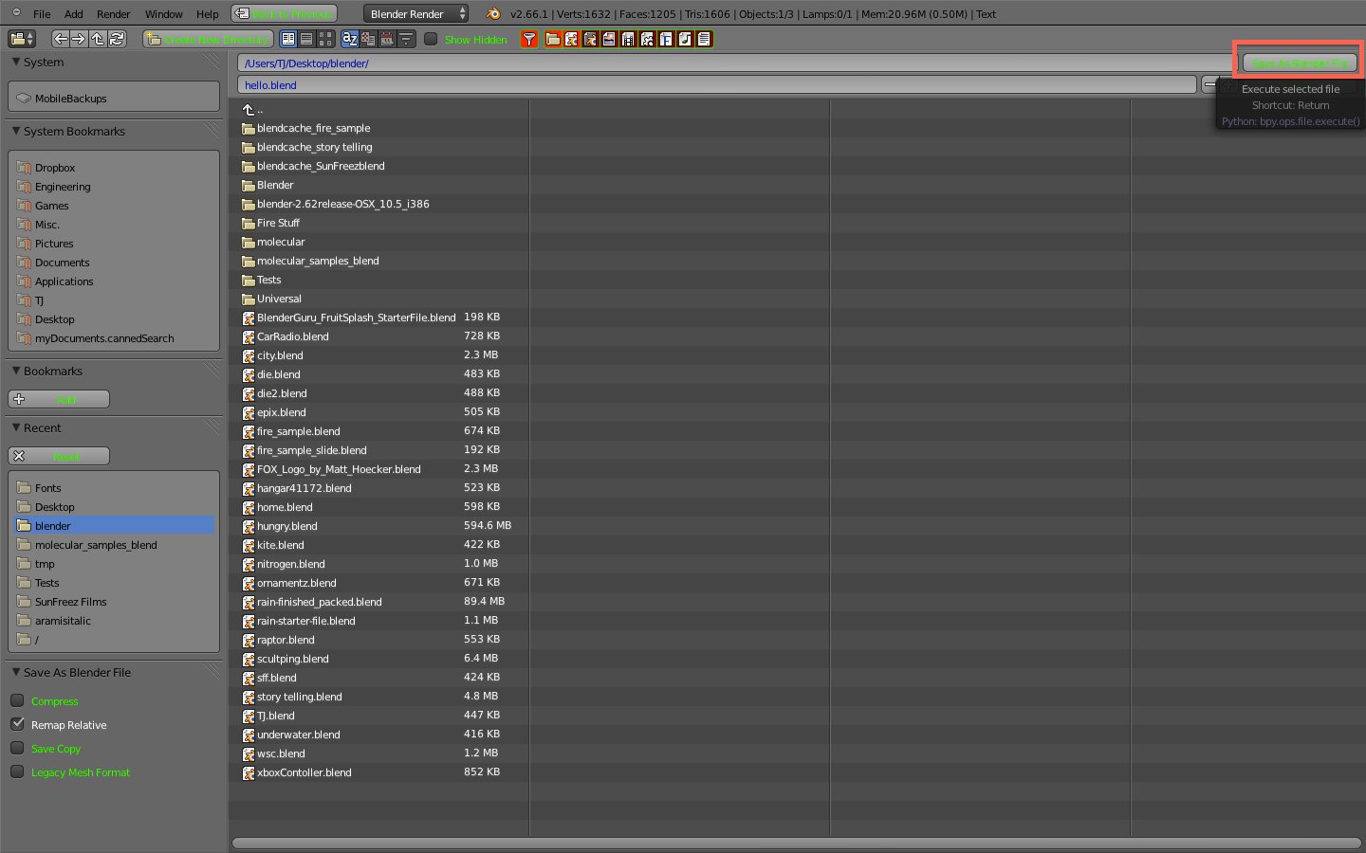The height and width of the screenshot is (853, 1366).
Task: Enable the Save Copy option
Action: (17, 748)
